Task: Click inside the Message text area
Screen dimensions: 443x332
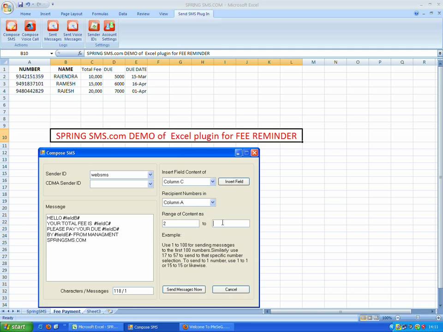Action: tap(100, 248)
